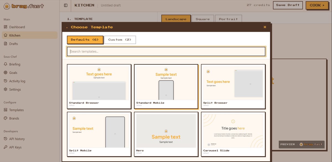
Task: Click the Goals target icon
Action: coord(6,72)
